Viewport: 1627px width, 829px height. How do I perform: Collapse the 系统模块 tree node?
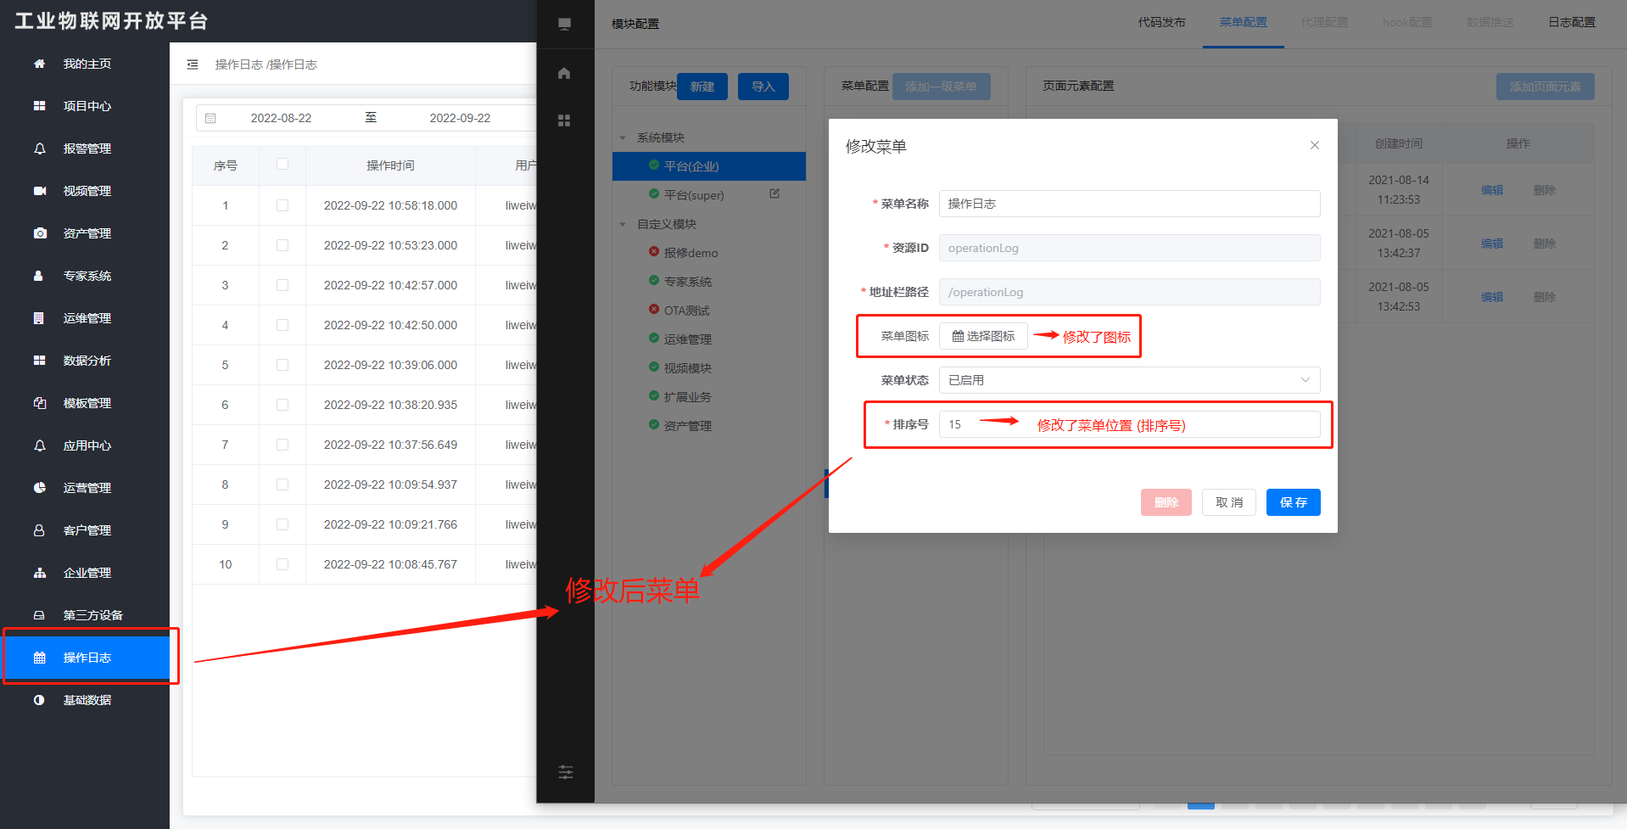[623, 137]
